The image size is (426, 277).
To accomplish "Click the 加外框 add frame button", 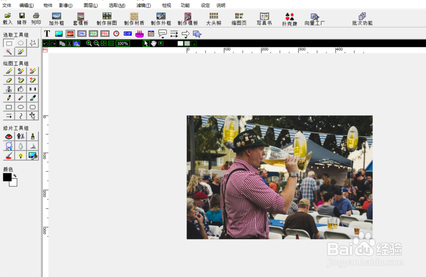I will point(57,19).
